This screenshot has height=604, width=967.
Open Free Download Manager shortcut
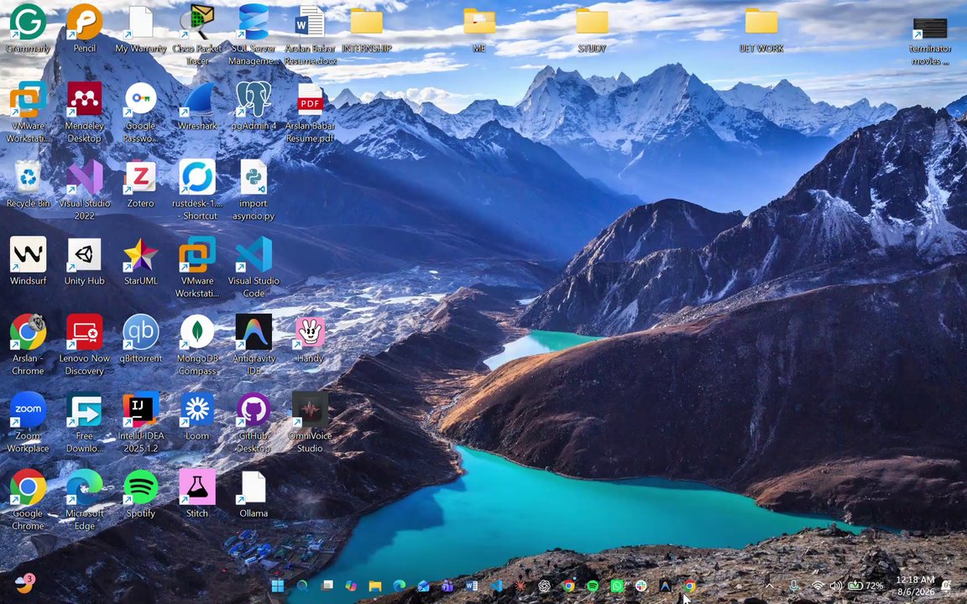tap(85, 409)
